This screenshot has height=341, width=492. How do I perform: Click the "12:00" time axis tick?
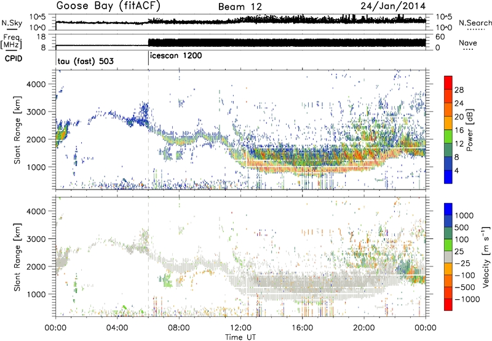(240, 328)
